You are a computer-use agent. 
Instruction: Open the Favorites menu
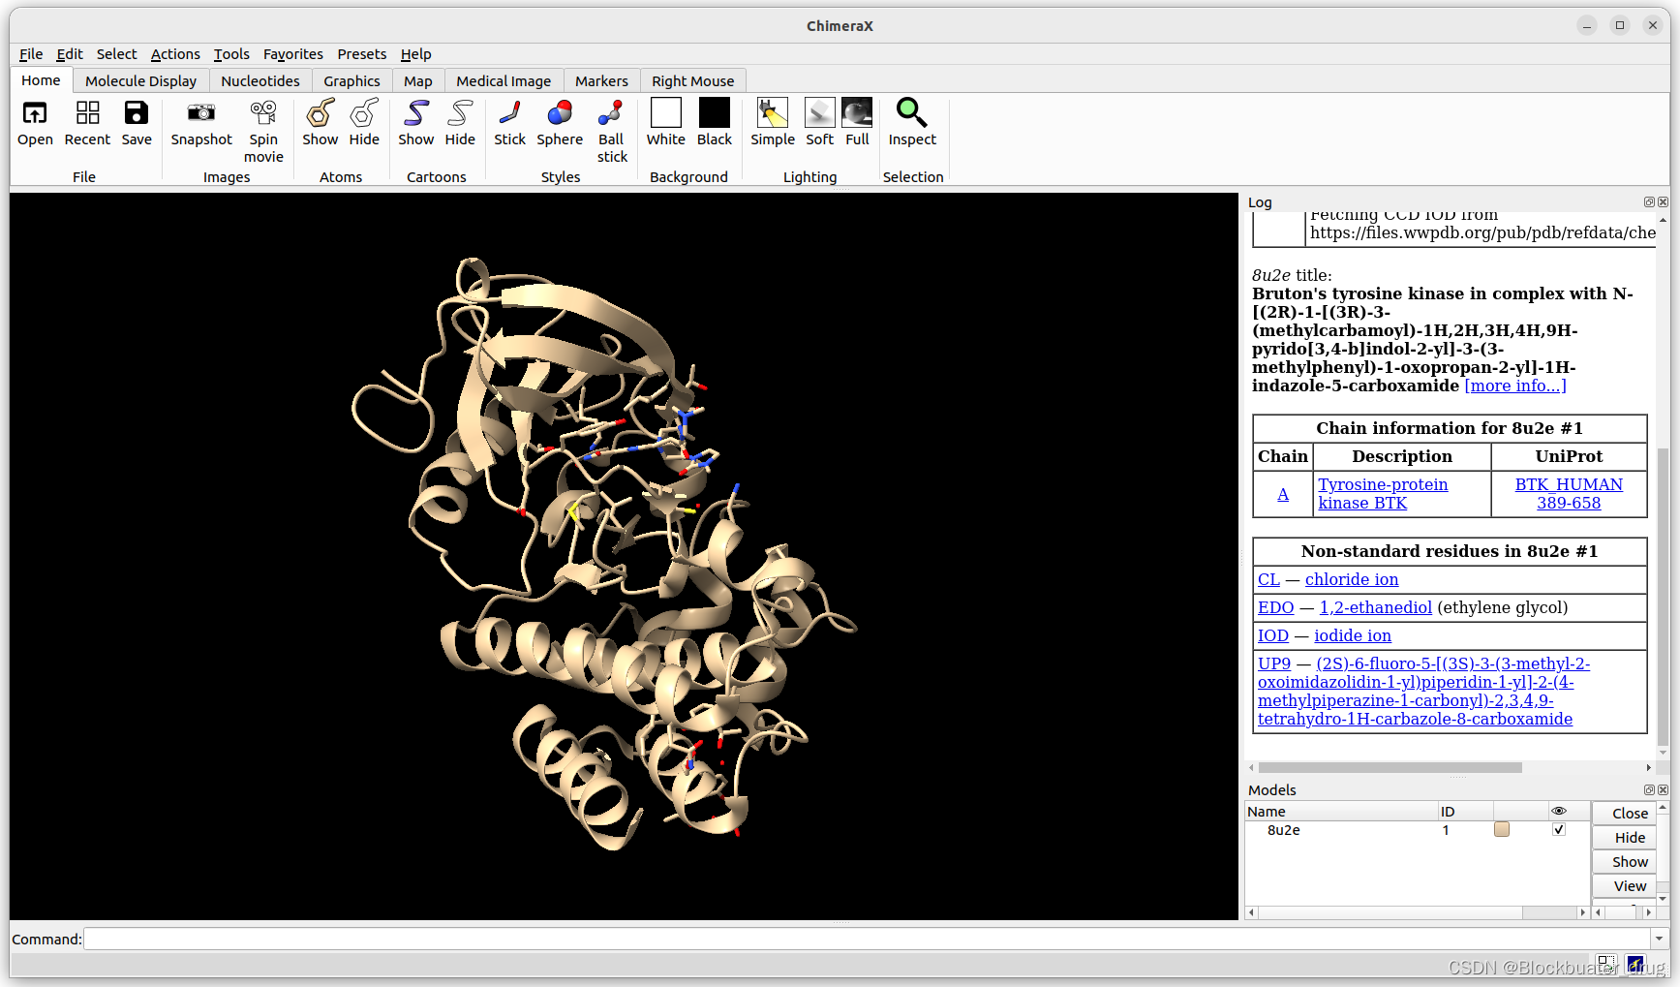pos(293,54)
